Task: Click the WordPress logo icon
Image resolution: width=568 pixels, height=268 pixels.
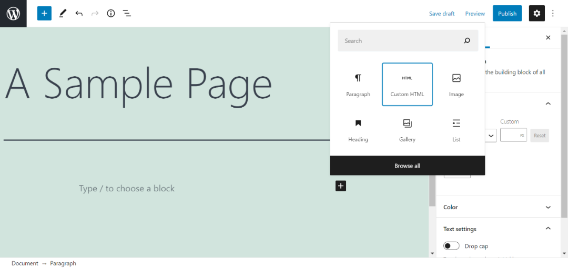Action: tap(13, 13)
